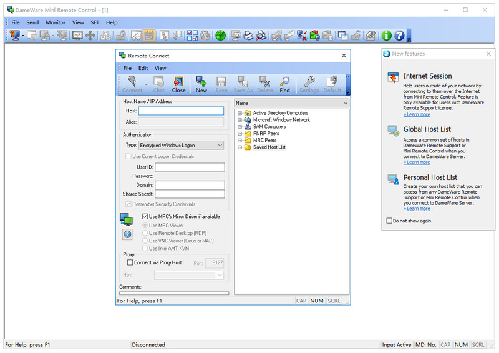
Task: Open the Edit menu in Remote Connect
Action: coord(143,68)
